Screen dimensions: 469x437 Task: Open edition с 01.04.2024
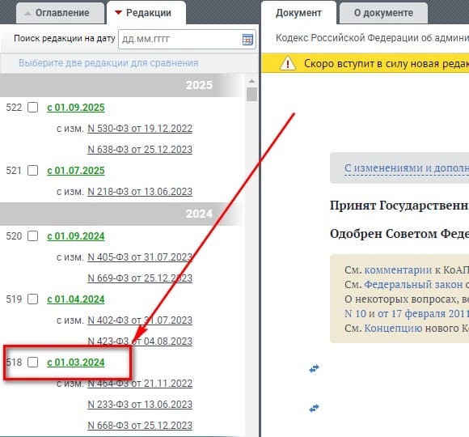(x=76, y=299)
